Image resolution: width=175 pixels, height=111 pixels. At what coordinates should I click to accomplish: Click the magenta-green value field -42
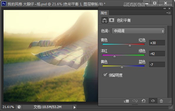(157, 54)
